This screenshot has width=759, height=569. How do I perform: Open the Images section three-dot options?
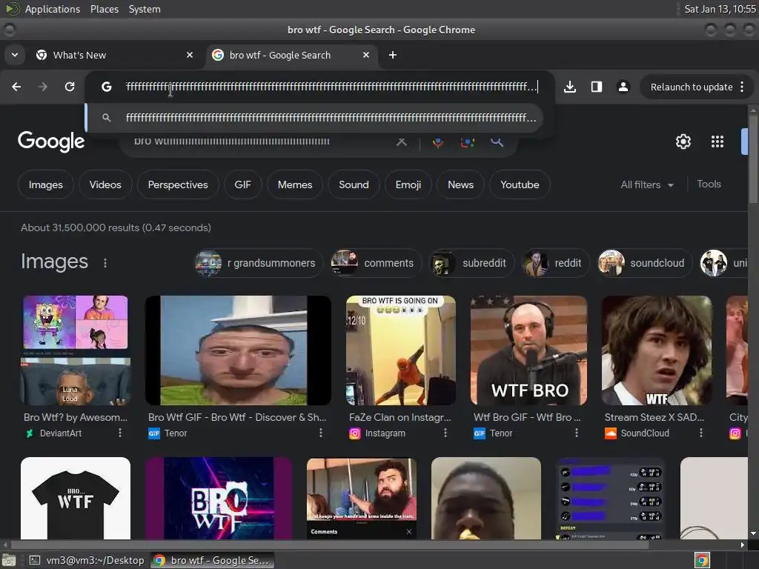(105, 263)
